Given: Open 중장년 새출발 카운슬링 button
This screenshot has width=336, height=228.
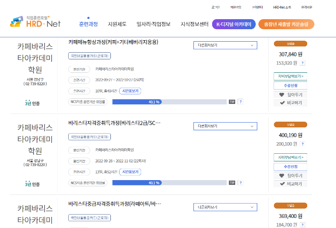Looking at the screenshot, I should [286, 24].
